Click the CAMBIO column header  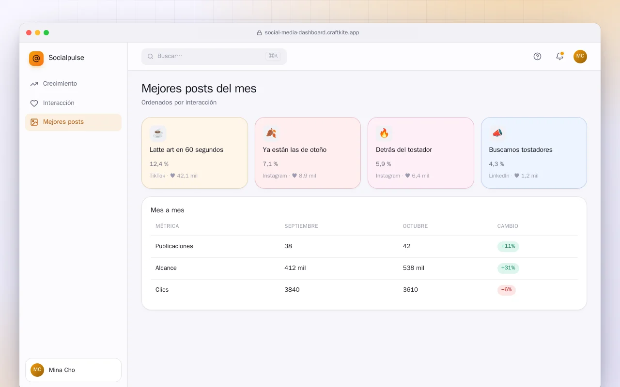pyautogui.click(x=508, y=226)
